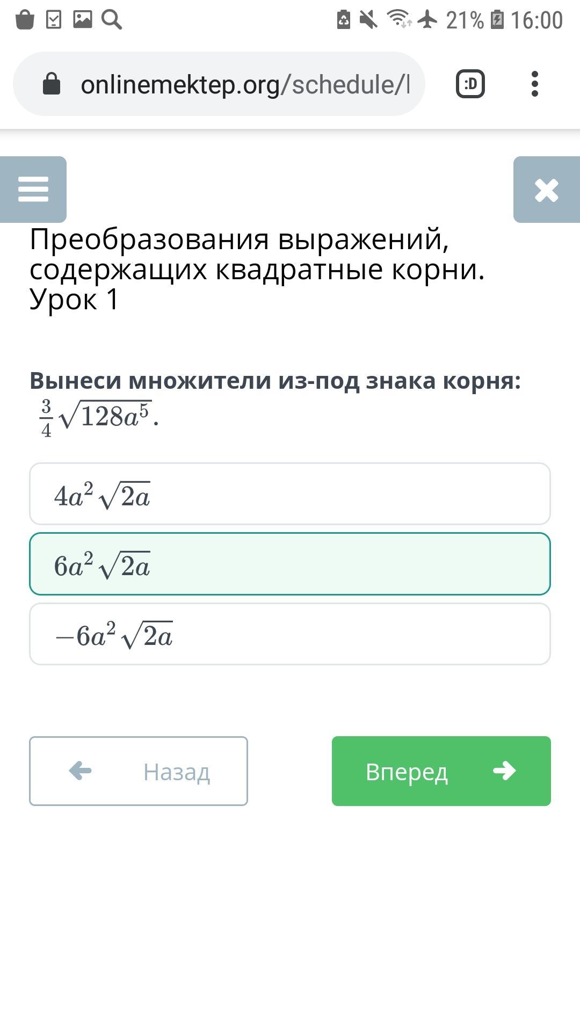Tap the checklist notification icon

(x=54, y=20)
